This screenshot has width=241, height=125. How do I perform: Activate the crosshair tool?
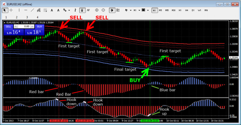pyautogui.click(x=11, y=10)
